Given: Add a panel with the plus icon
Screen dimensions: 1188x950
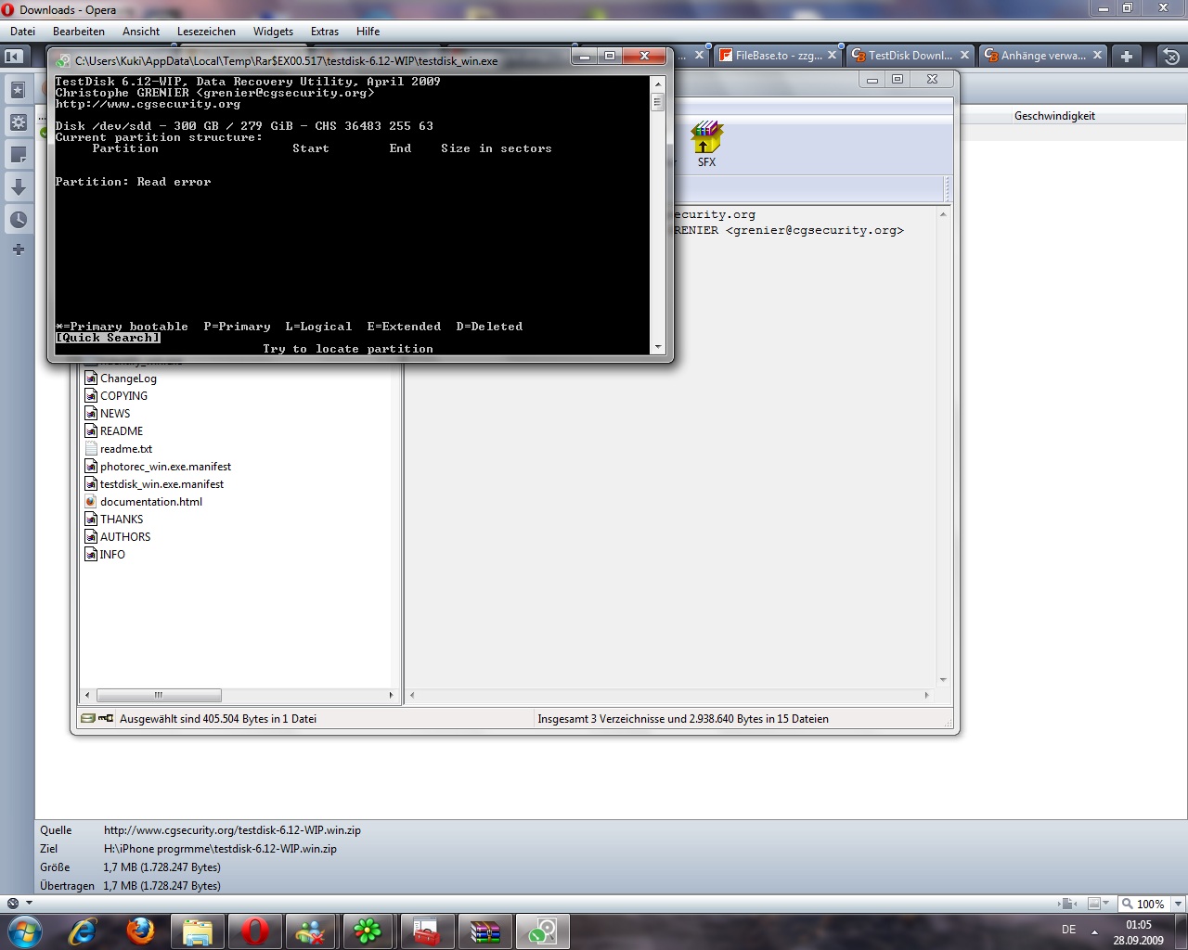Looking at the screenshot, I should [x=18, y=250].
